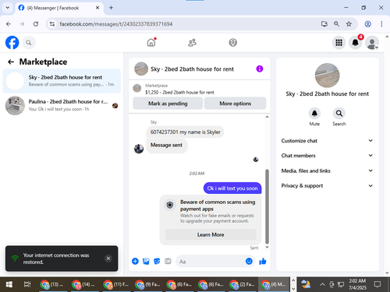Attach a photo file in composer
The height and width of the screenshot is (292, 390).
[146, 261]
